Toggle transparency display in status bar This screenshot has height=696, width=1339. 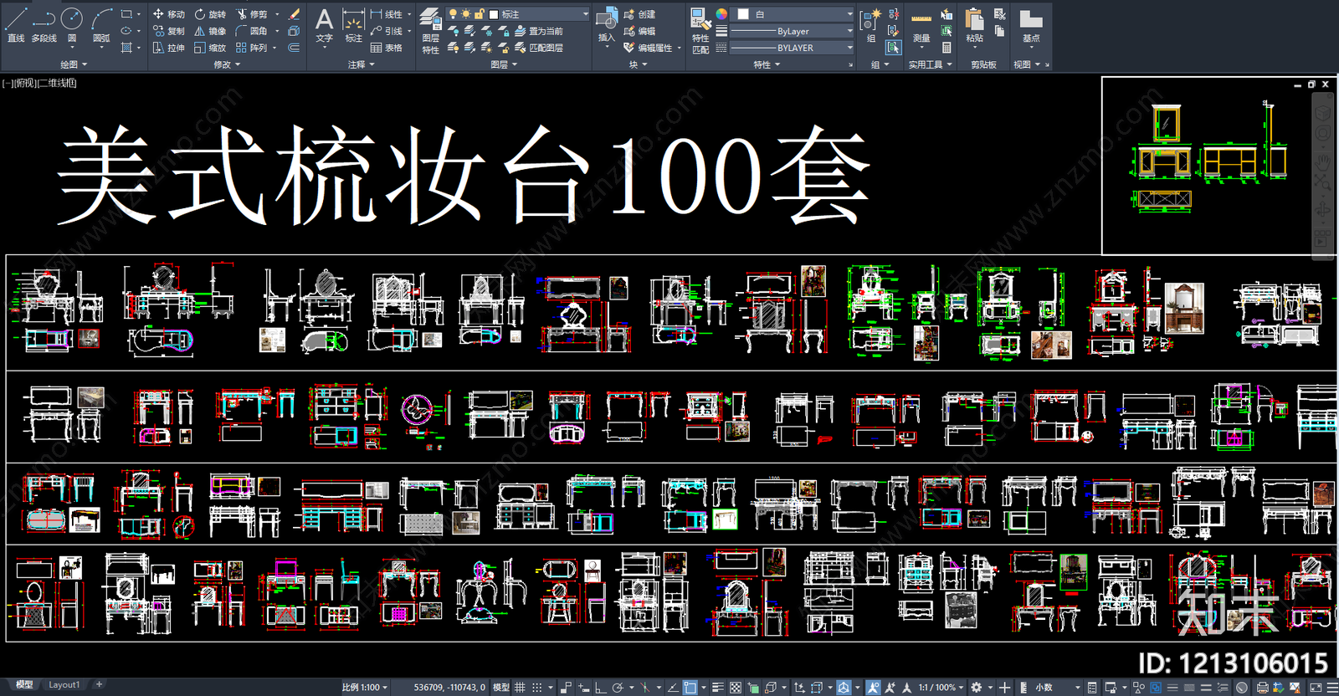(x=735, y=688)
